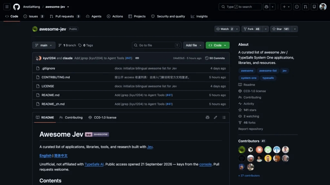Expand the create new dropdown arrow

click(289, 7)
